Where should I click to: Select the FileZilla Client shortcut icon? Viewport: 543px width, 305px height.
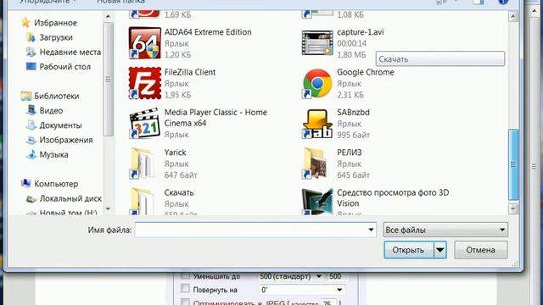point(145,83)
